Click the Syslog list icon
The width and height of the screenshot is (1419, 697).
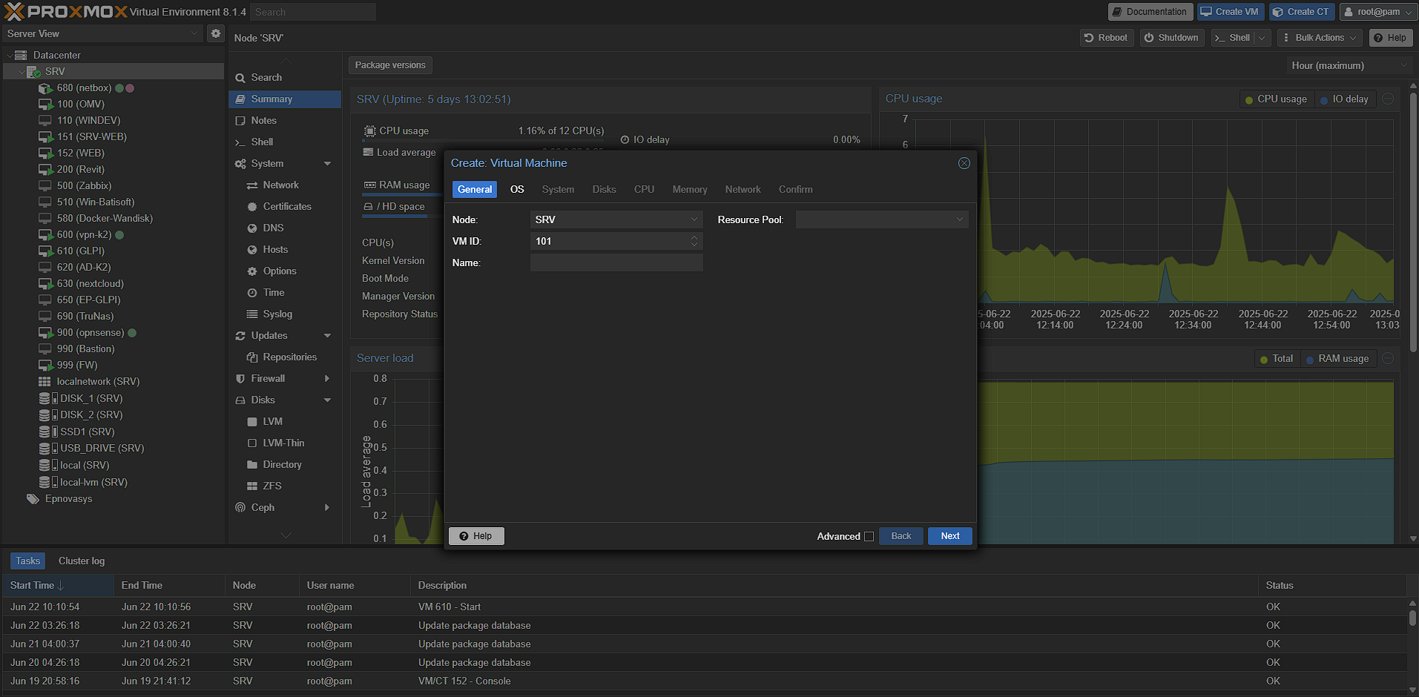(252, 314)
